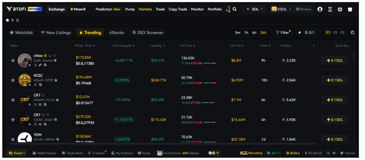
Task: Quick buy 0.1 SOL of chloe
Action: click(334, 60)
